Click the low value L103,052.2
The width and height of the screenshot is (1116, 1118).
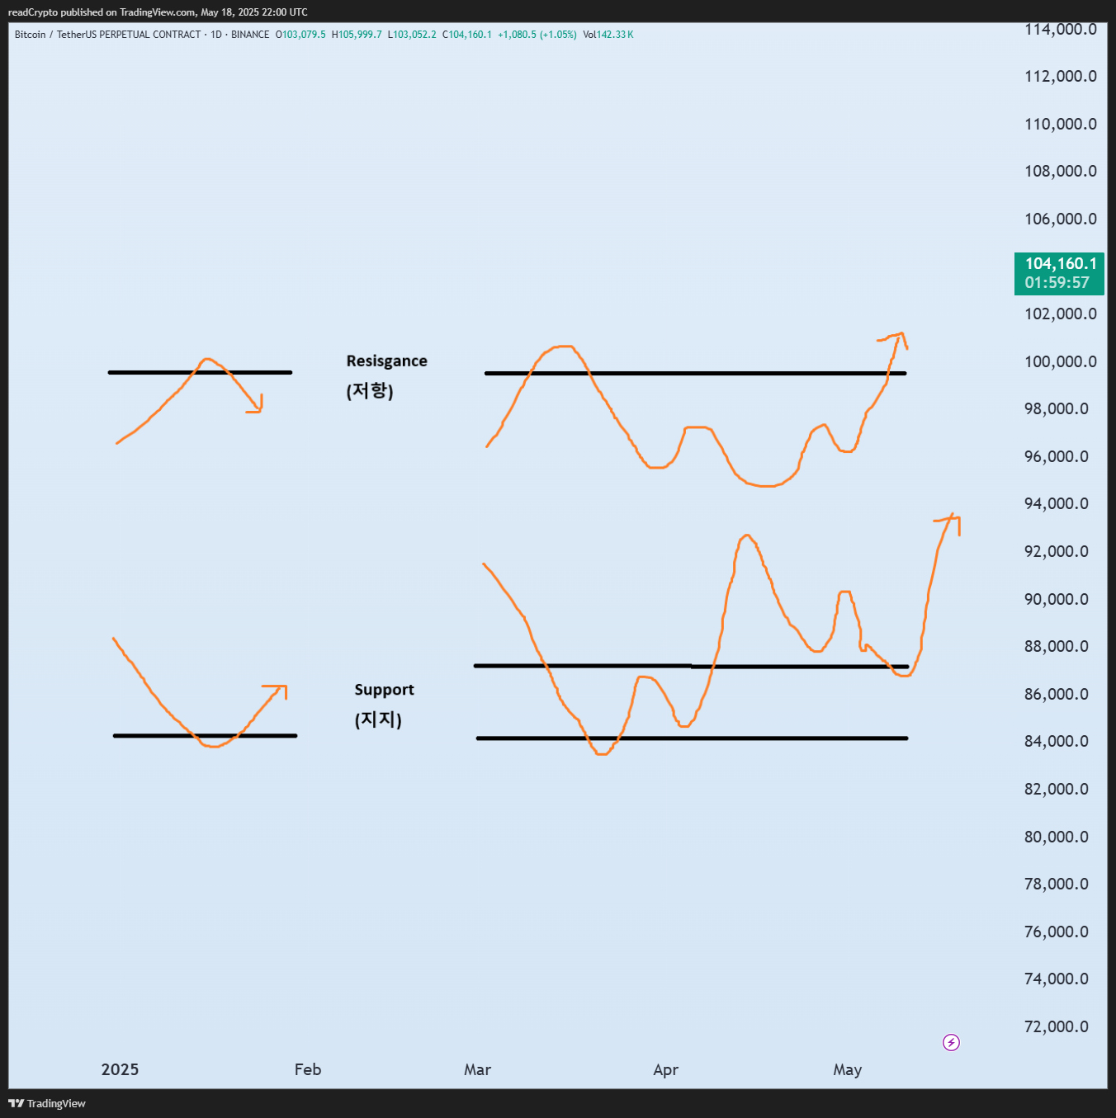point(412,35)
